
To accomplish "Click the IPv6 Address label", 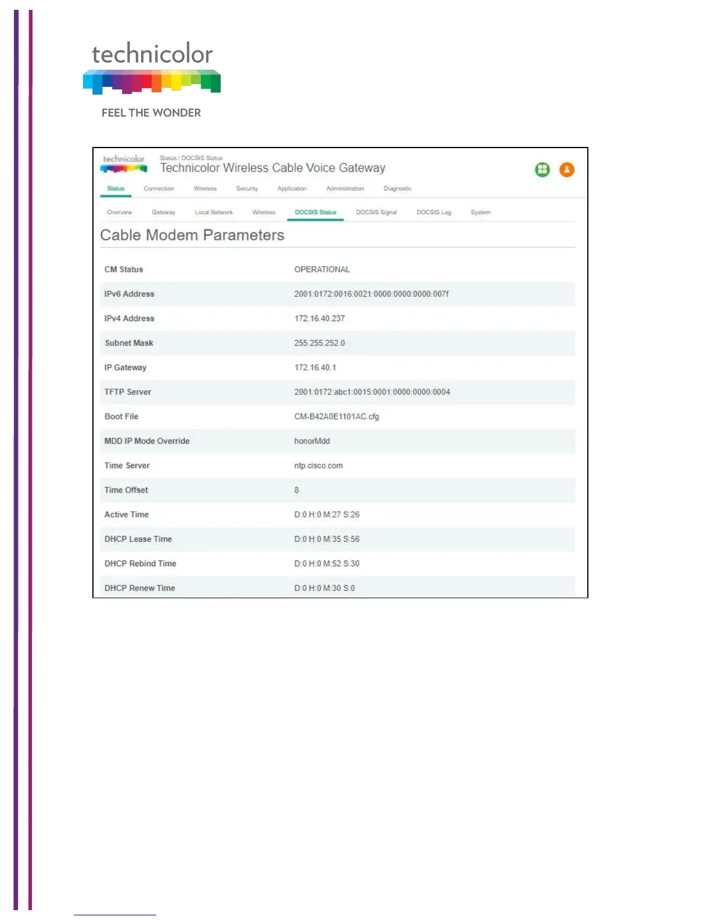I will coord(129,294).
